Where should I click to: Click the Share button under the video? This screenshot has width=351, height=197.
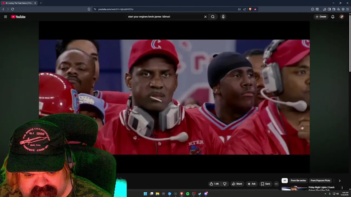(x=237, y=184)
